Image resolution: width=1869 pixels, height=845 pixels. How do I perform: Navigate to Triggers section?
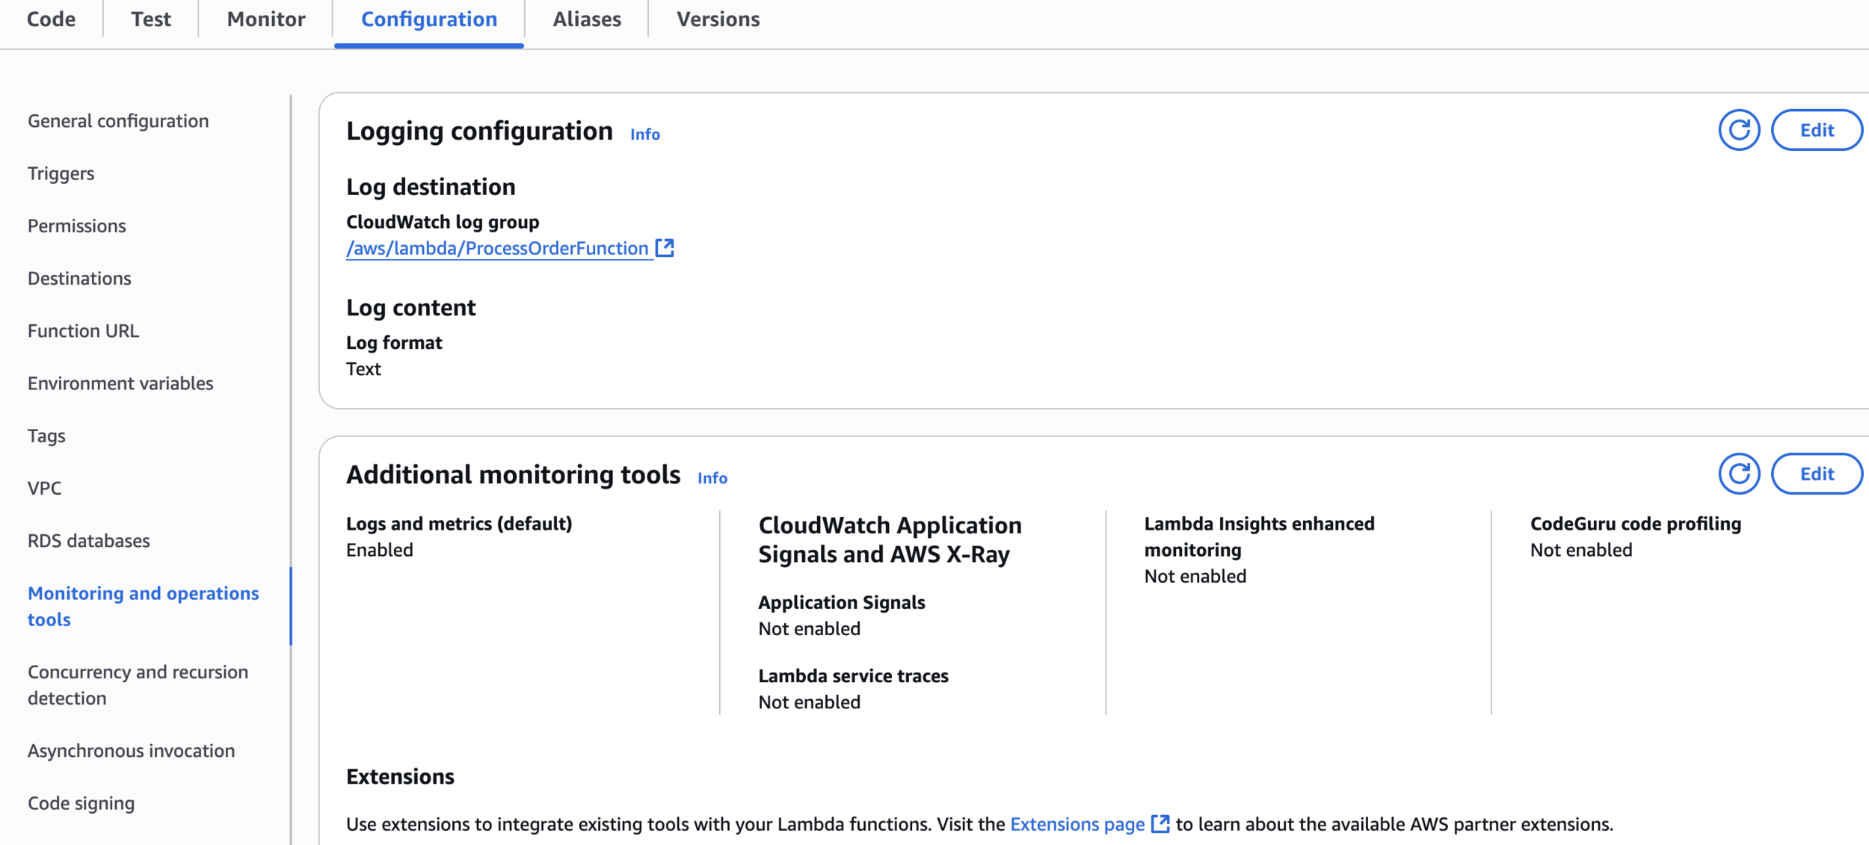[x=61, y=173]
